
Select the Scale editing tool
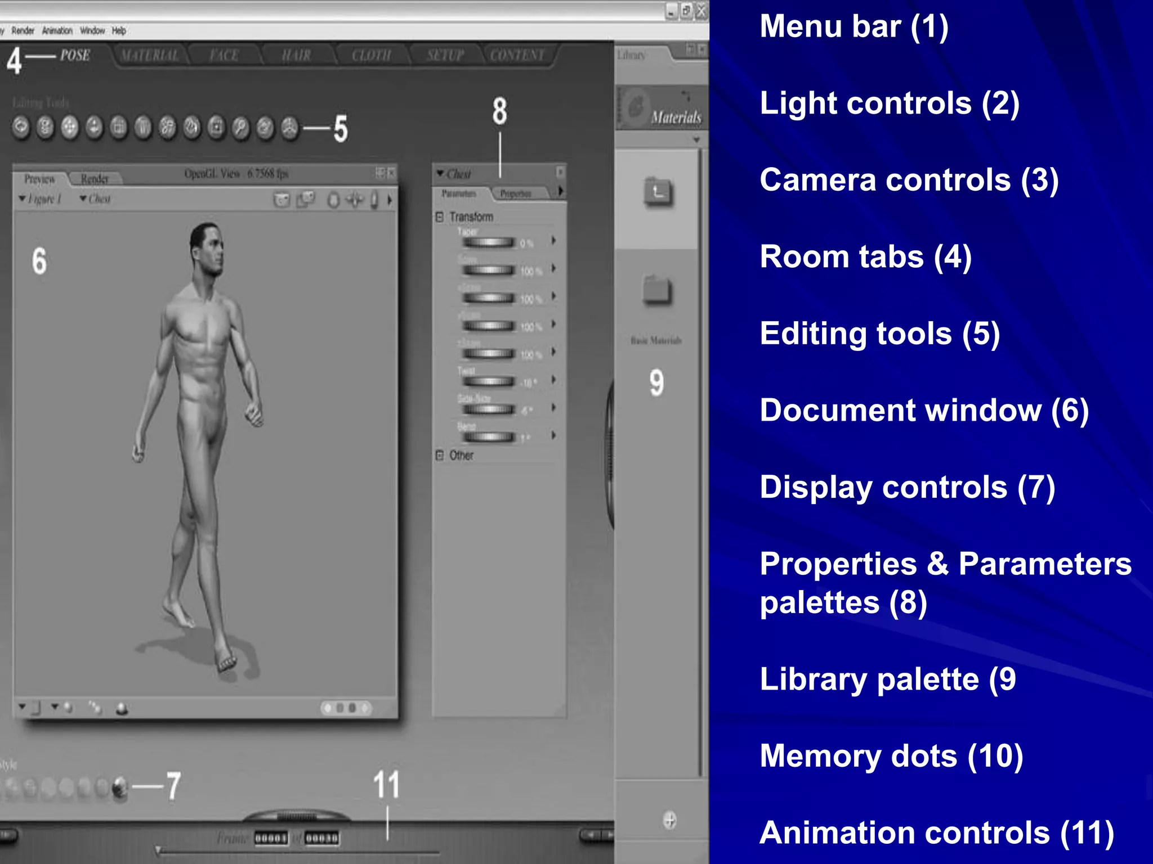(119, 128)
